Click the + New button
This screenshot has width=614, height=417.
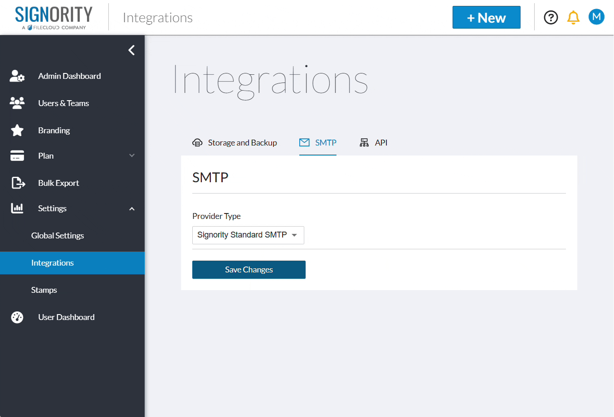[486, 18]
